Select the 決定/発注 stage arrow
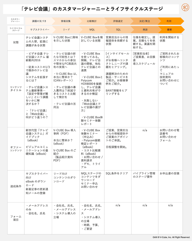Screen dimensions: 192x241 point(145,21)
